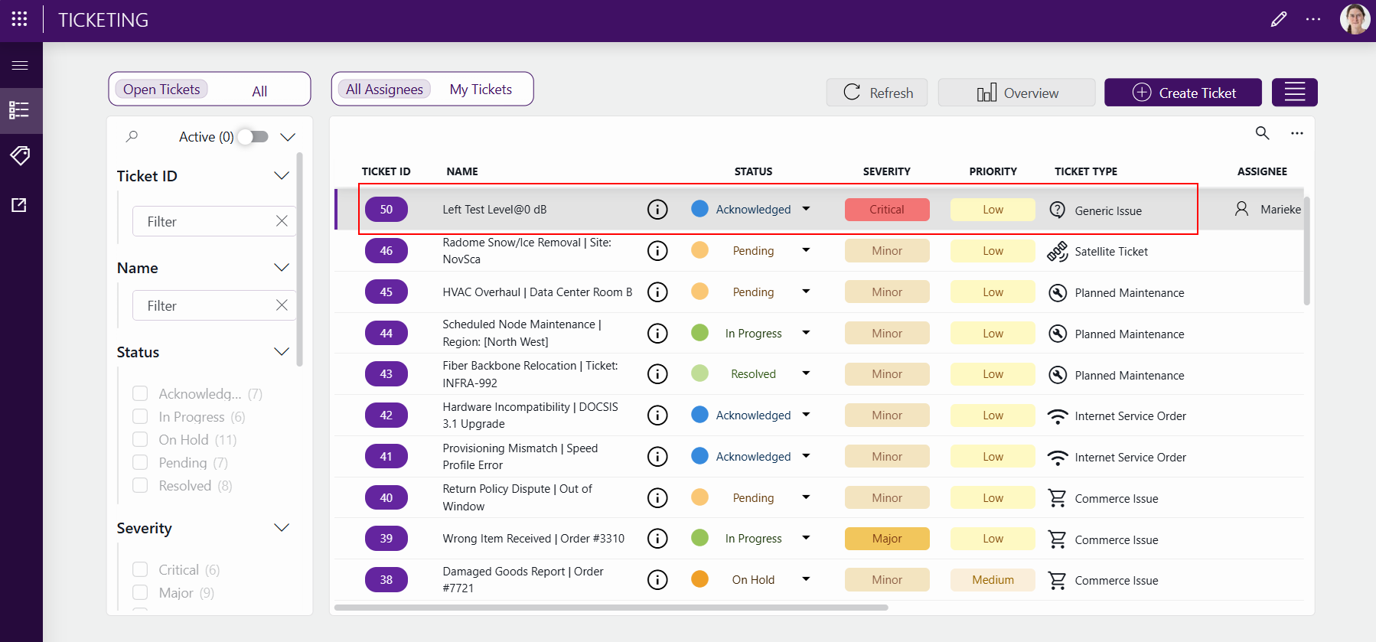Show info for Radome Snow/Ice Removal ticket
This screenshot has width=1376, height=642.
pos(657,250)
